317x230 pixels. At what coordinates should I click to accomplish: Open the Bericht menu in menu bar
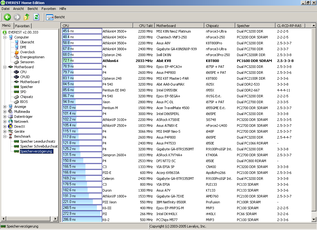tap(33, 9)
